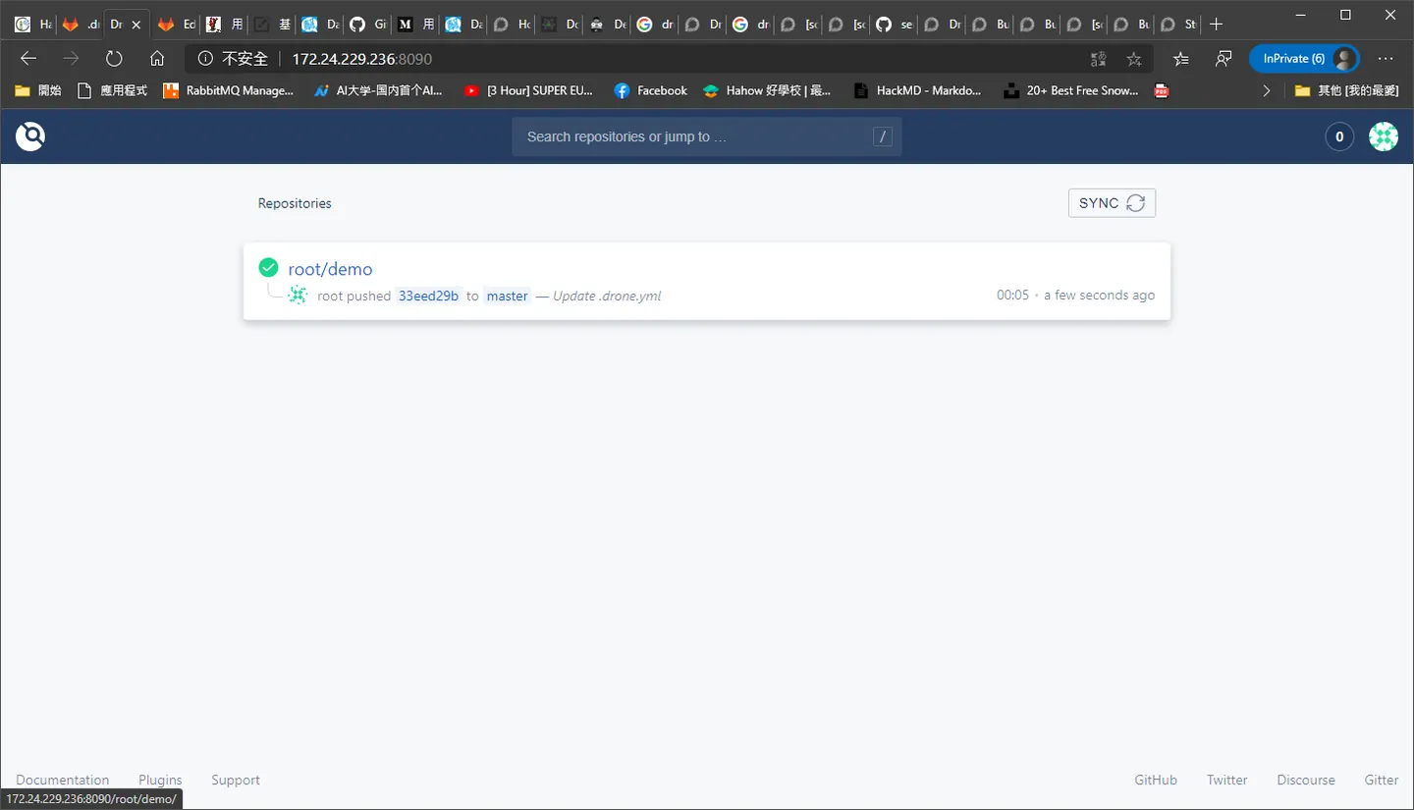Click the notifications counter showing 0
1414x810 pixels.
1339,136
